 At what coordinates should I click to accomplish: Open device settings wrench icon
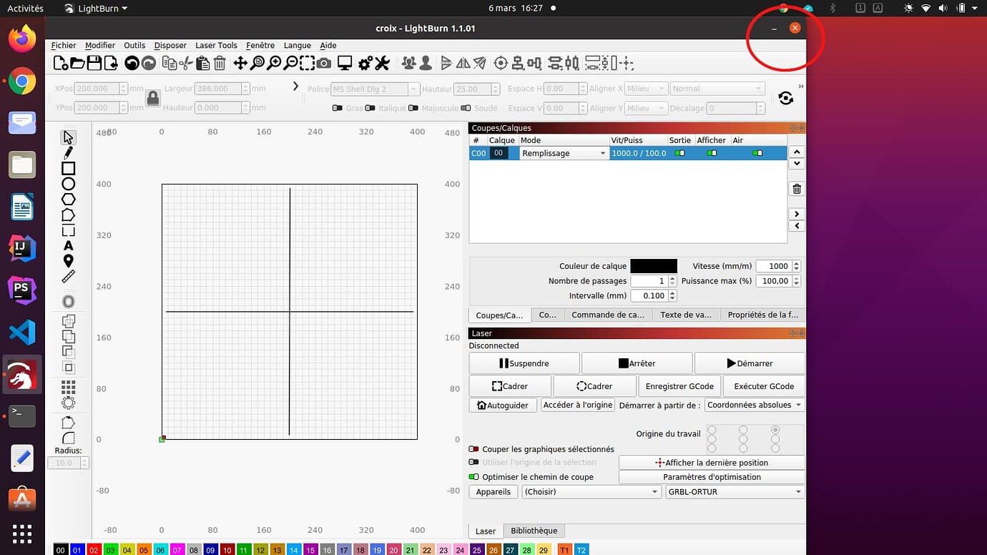point(383,64)
